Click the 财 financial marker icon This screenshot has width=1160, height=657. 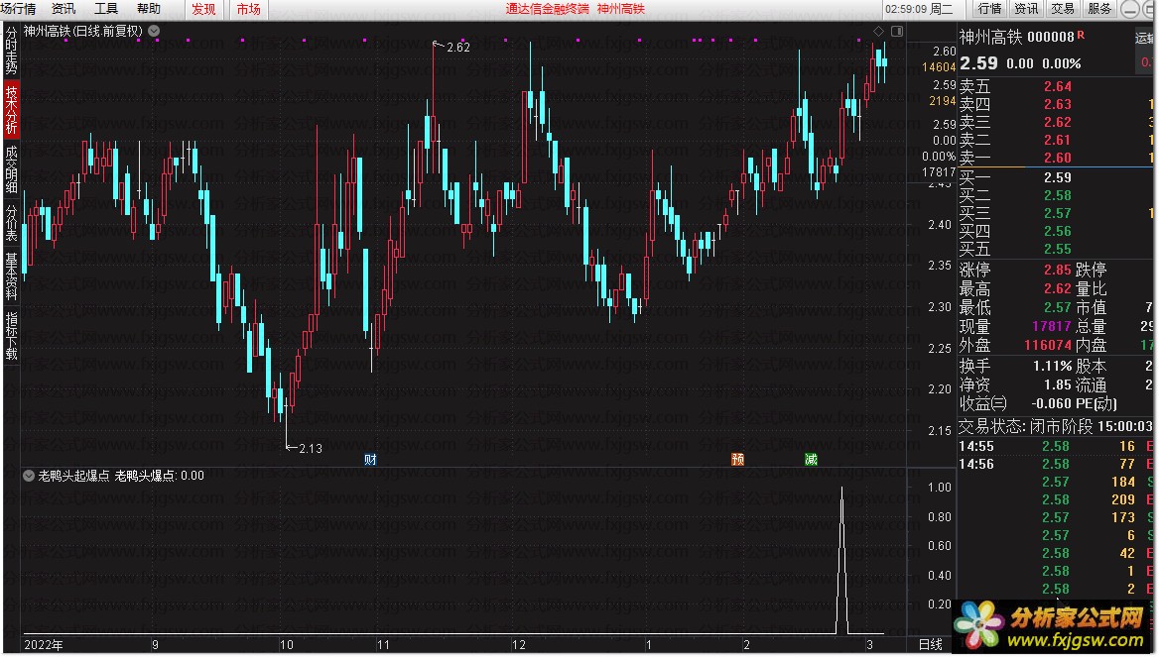[x=371, y=460]
